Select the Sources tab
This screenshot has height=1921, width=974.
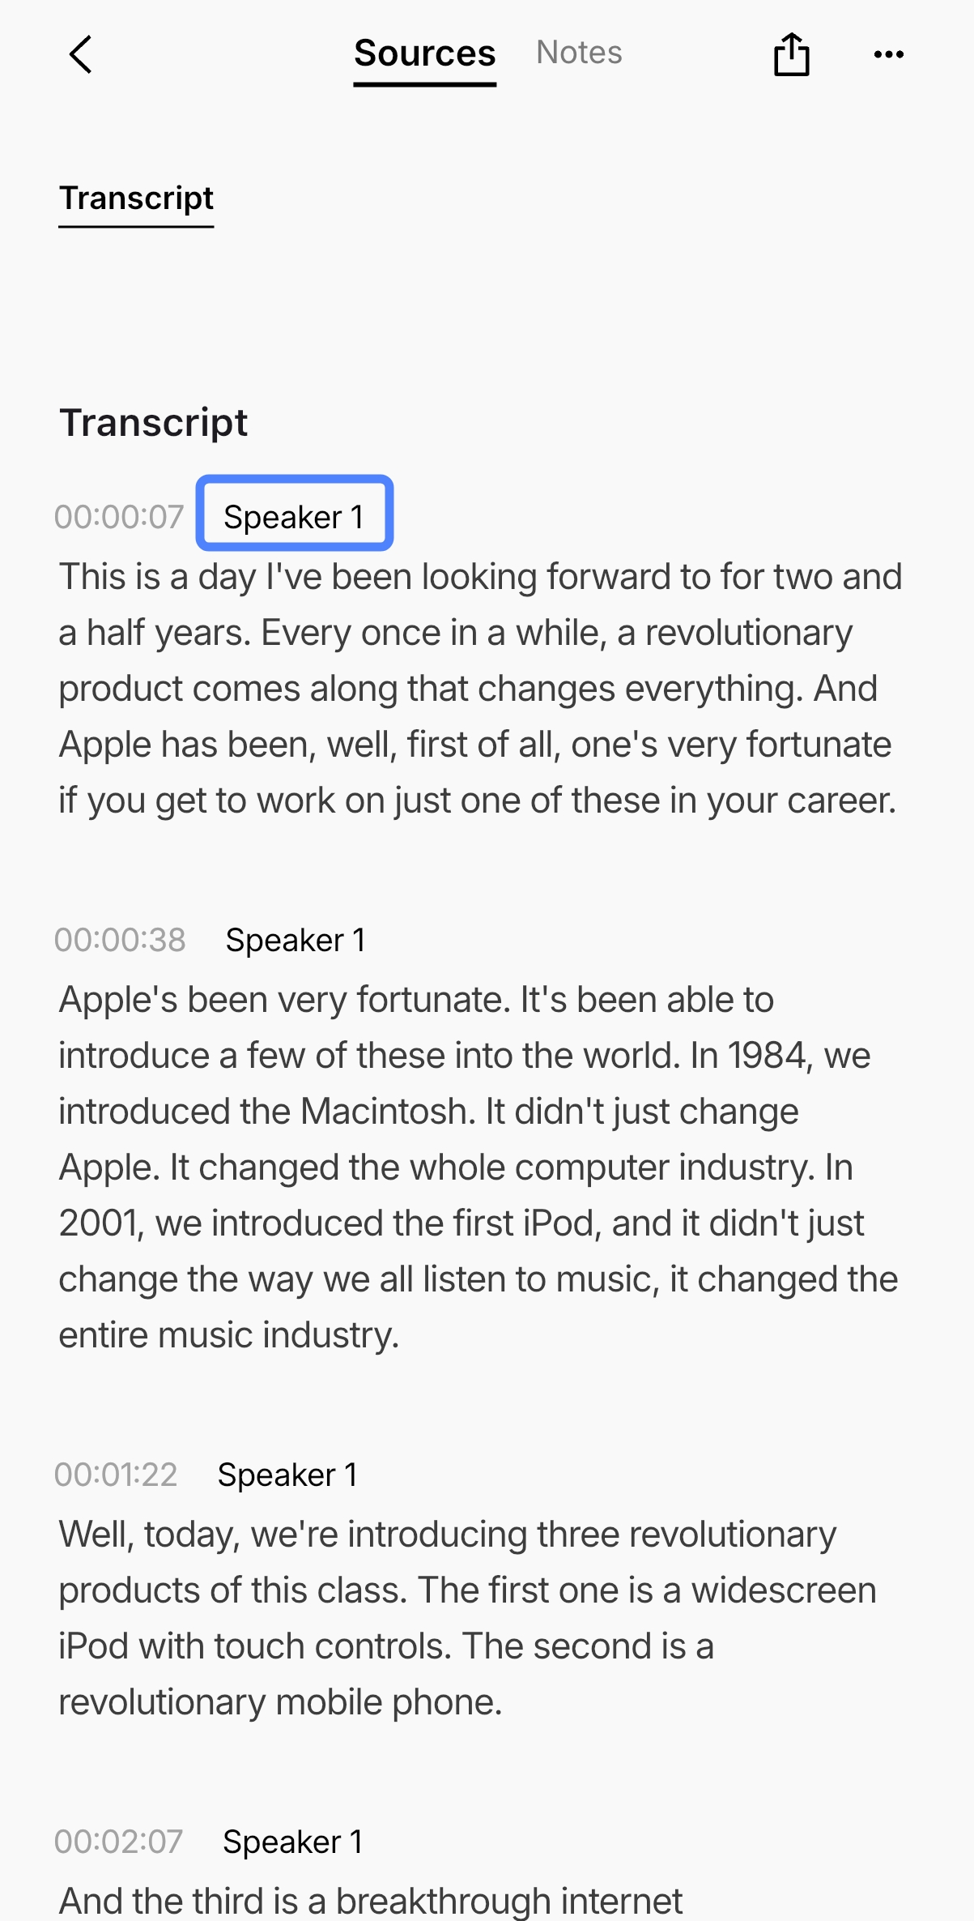tap(425, 54)
